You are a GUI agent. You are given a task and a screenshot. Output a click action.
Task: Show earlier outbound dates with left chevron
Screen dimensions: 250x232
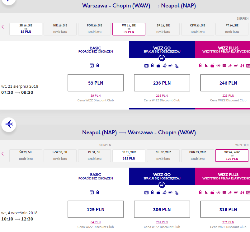2,27
